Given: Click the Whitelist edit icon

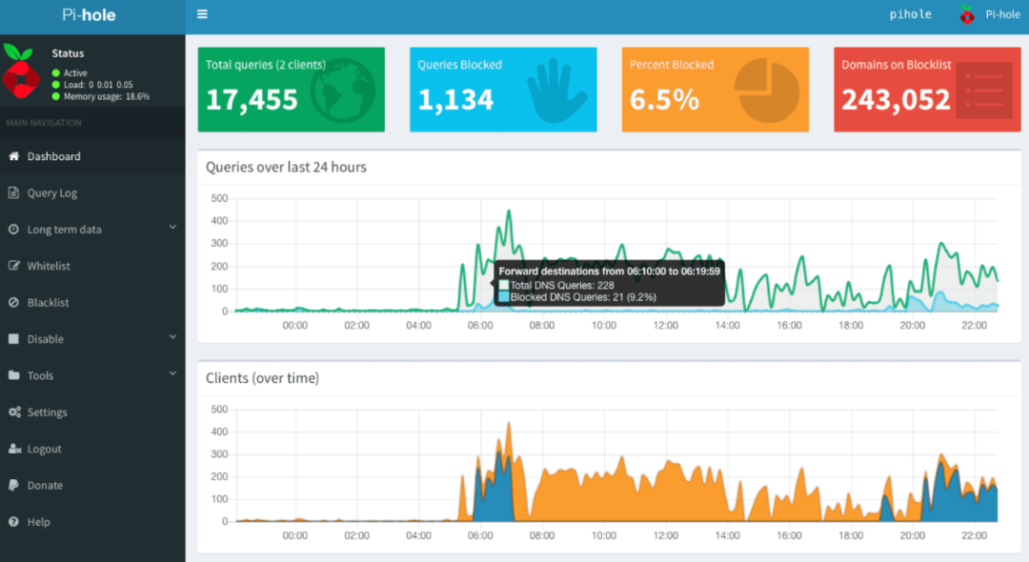Looking at the screenshot, I should (13, 266).
